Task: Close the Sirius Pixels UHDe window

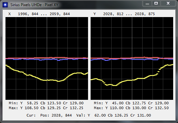Action: click(168, 4)
